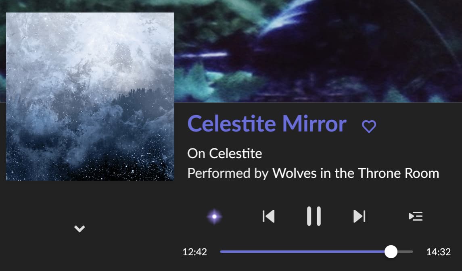
Task: Toggle the glowing purple radio star icon
Action: [x=215, y=217]
